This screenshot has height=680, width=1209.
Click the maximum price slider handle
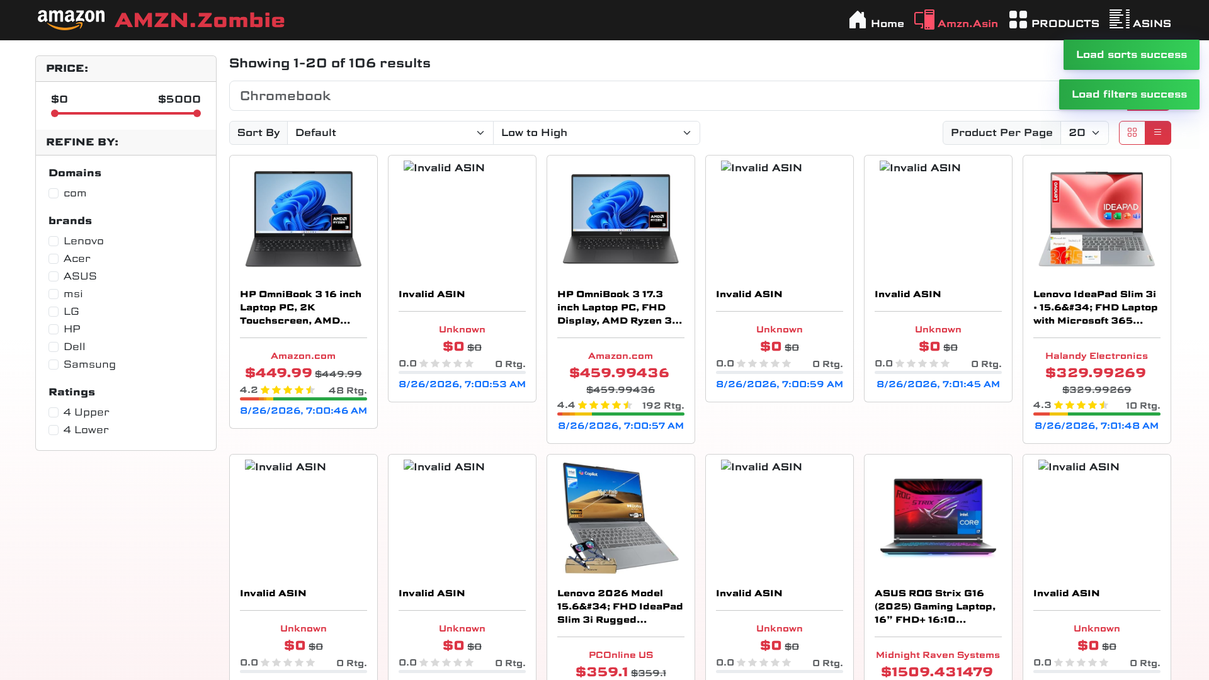pyautogui.click(x=197, y=113)
